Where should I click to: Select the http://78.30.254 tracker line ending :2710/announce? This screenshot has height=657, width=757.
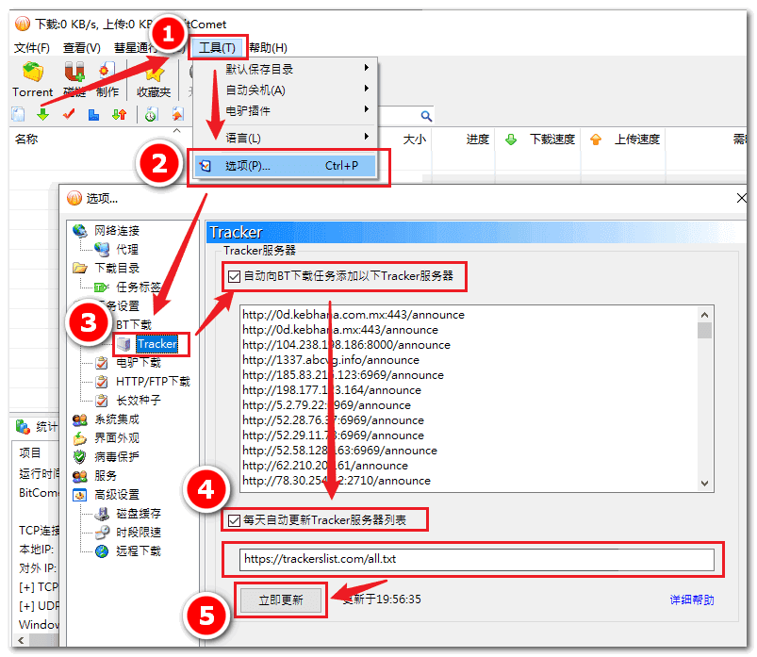coord(337,481)
